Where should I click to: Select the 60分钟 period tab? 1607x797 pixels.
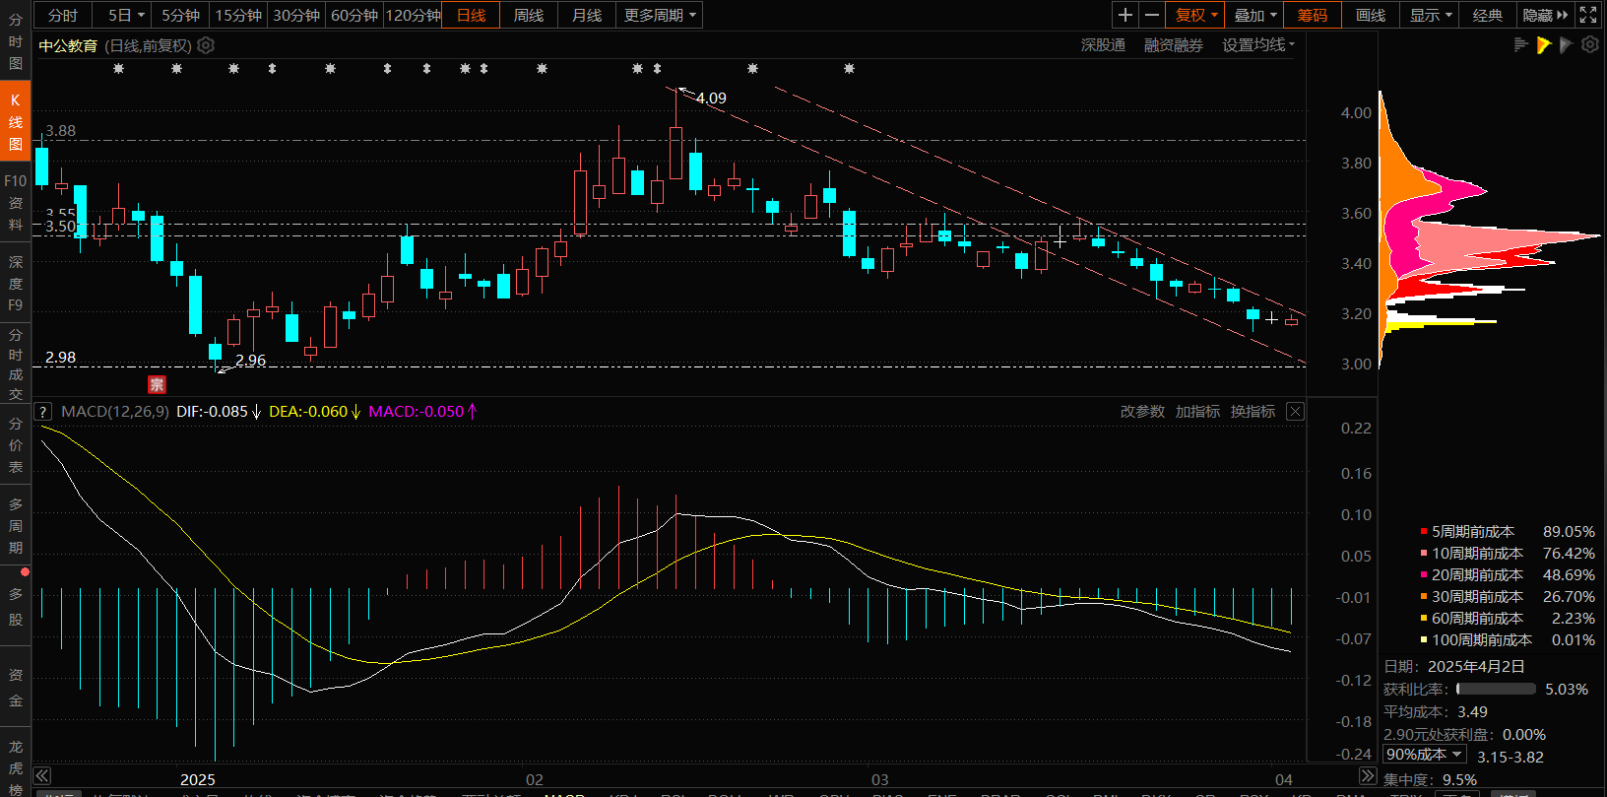coord(354,15)
